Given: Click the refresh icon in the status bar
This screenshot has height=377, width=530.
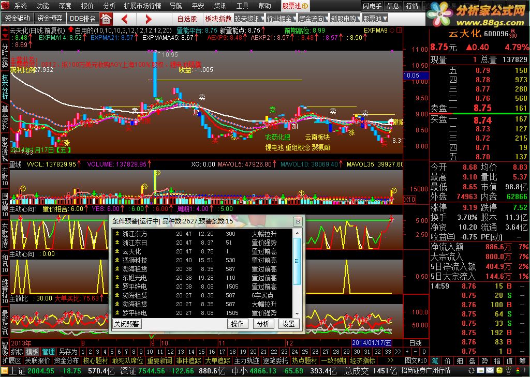Looking at the screenshot, I should pyautogui.click(x=472, y=371).
